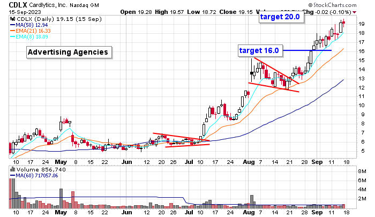Click the 2M volume axis label

[x=362, y=199]
